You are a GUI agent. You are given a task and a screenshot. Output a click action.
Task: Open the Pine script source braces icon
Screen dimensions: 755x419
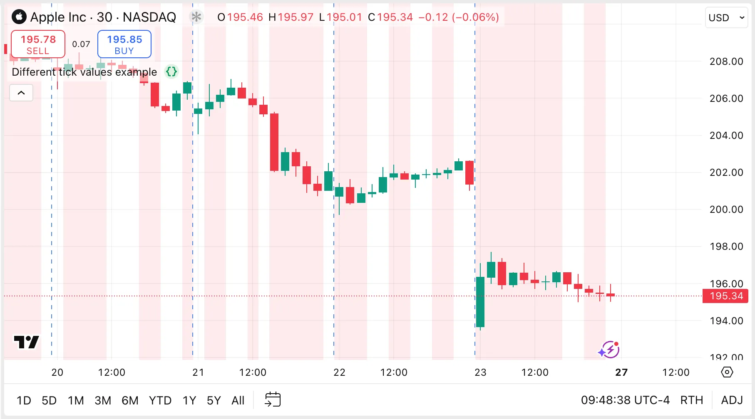pos(171,72)
